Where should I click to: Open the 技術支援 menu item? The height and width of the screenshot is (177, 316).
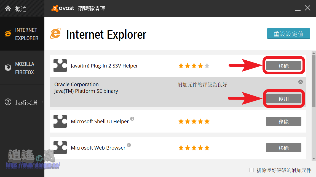click(x=26, y=102)
